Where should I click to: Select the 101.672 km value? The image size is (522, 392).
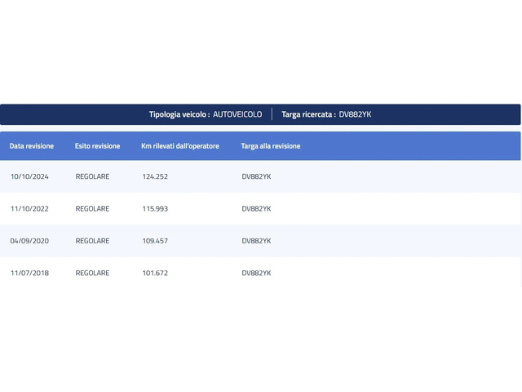pos(155,273)
